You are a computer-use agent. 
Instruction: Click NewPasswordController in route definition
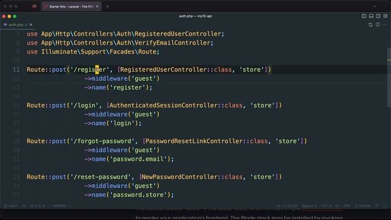[180, 177]
